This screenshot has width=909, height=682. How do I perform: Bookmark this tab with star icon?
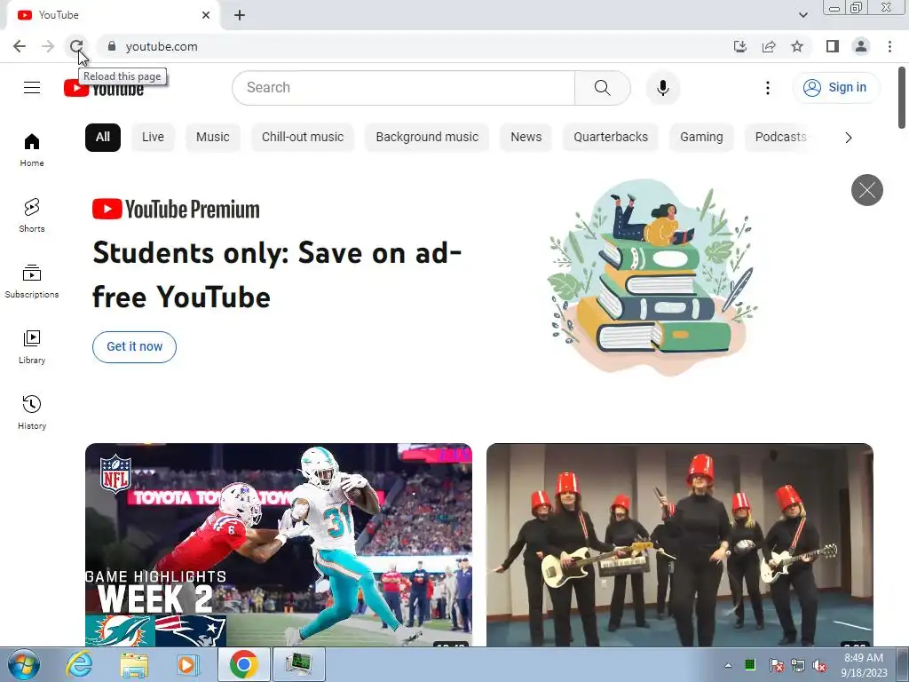pos(797,46)
